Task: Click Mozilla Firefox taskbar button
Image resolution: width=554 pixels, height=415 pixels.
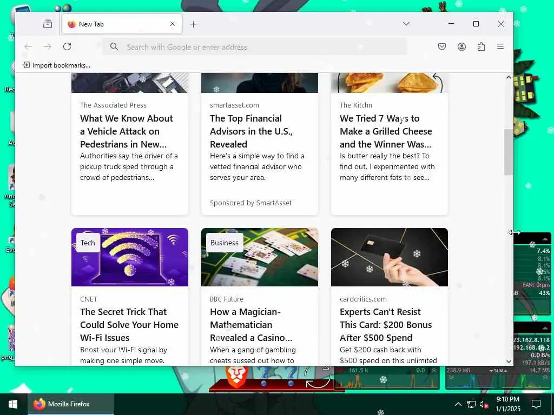Action: (x=71, y=404)
